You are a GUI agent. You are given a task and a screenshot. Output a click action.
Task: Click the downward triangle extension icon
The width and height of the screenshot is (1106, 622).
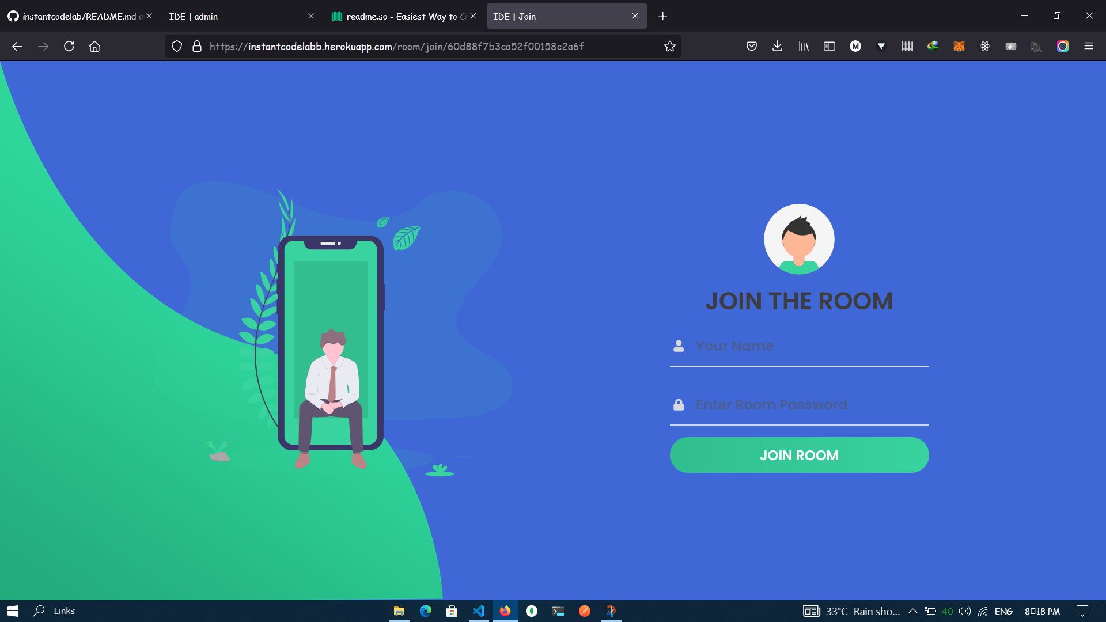click(x=881, y=47)
